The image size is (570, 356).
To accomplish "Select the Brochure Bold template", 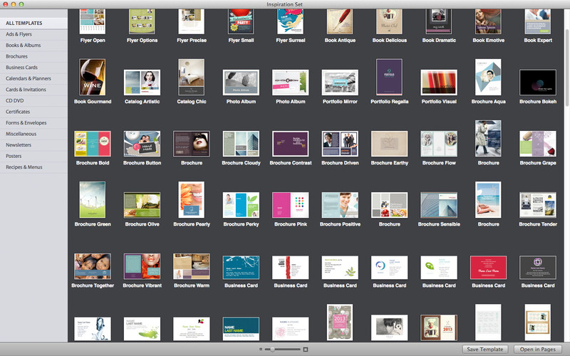I will click(x=93, y=143).
